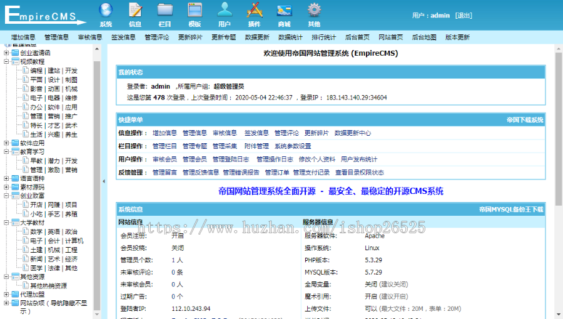Viewport: 563px width, 319px height.
Task: Open 管理评论 in the top menu bar
Action: (x=156, y=38)
